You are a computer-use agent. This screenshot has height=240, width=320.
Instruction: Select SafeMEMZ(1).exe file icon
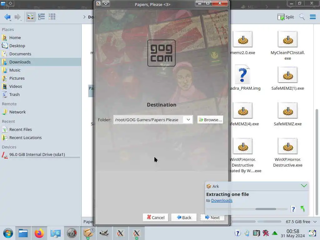(x=288, y=75)
